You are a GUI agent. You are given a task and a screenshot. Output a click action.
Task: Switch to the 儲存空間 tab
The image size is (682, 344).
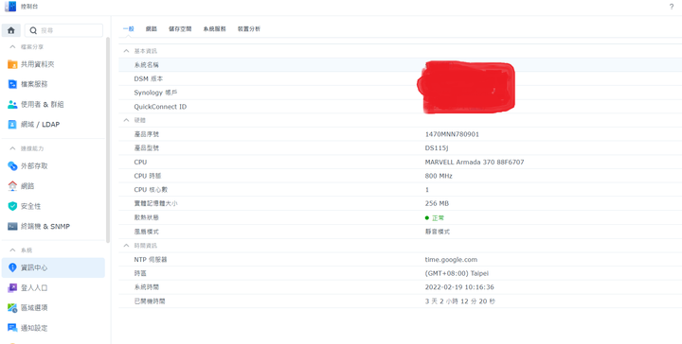[180, 29]
